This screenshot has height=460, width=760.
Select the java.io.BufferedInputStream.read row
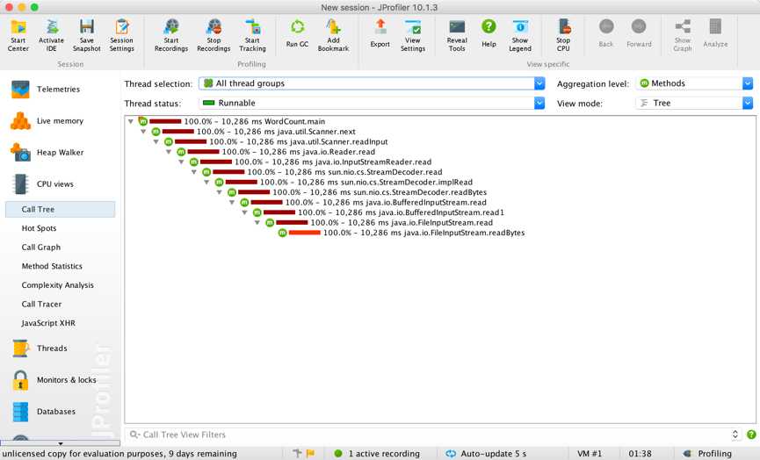[363, 203]
